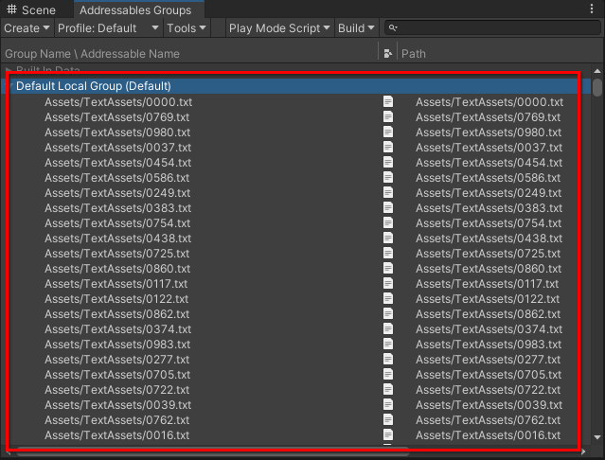Screen dimensions: 605x460
Task: Click the vertical scrollbar up arrow
Action: (597, 71)
